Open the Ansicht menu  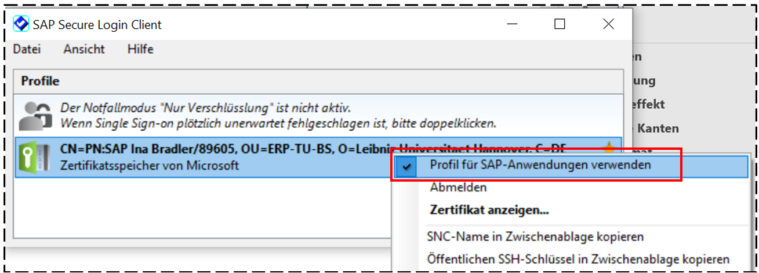(84, 49)
